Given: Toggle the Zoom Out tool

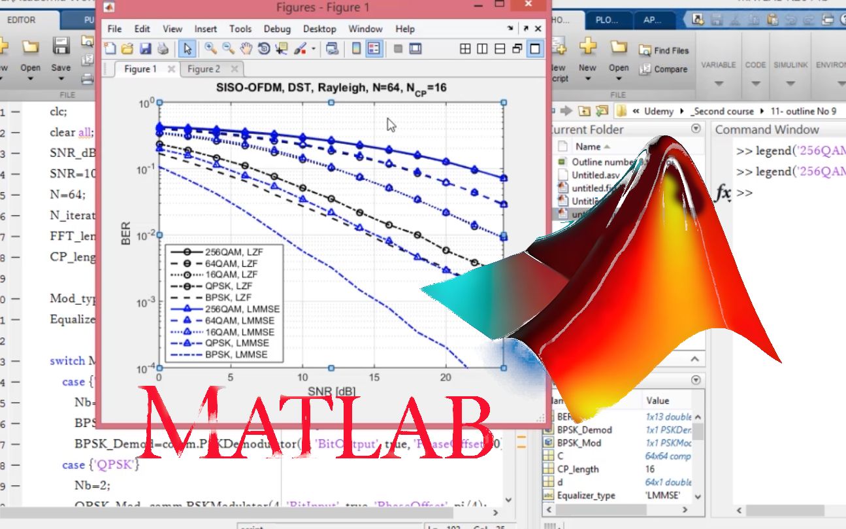Looking at the screenshot, I should pos(228,48).
